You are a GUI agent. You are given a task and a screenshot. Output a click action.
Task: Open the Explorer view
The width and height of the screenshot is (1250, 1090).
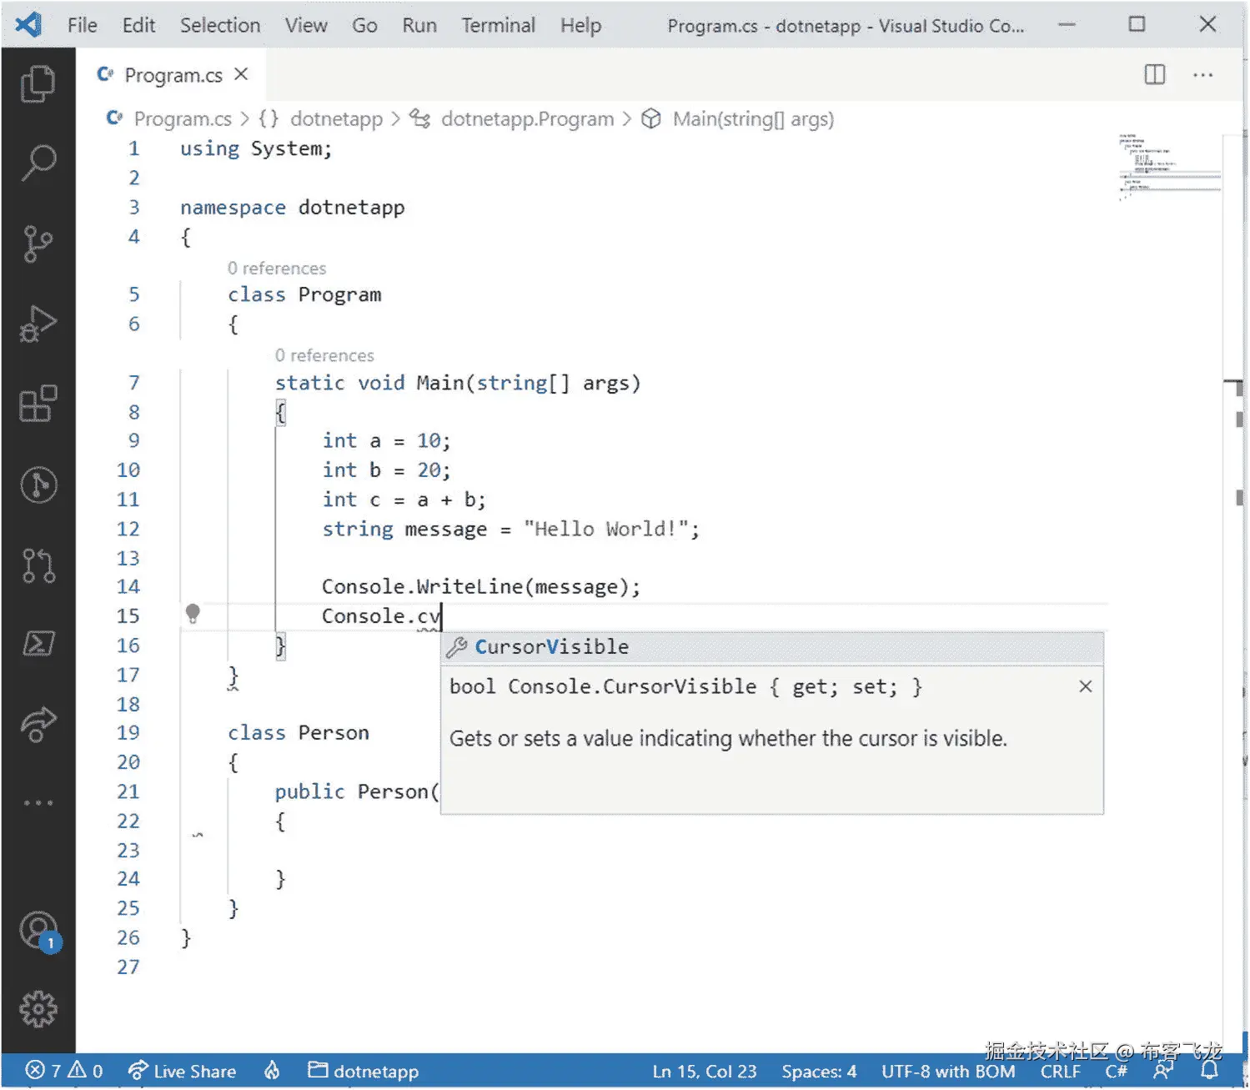(37, 83)
